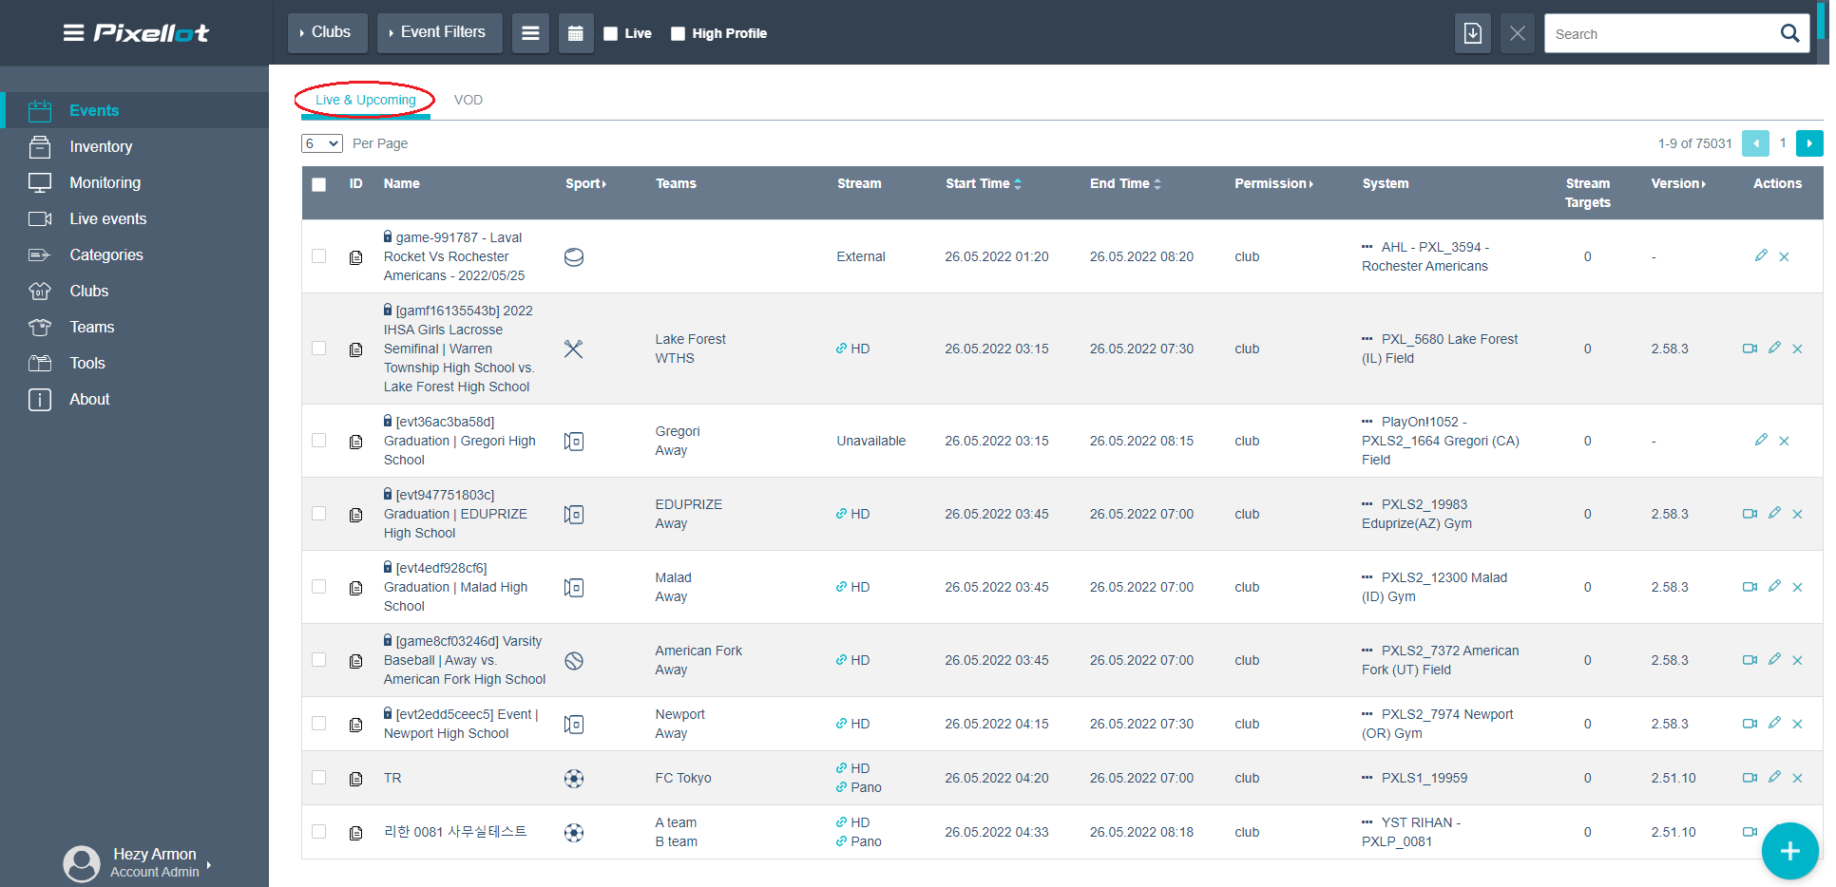This screenshot has width=1836, height=887.
Task: Enable the High Profile checkbox
Action: [678, 33]
